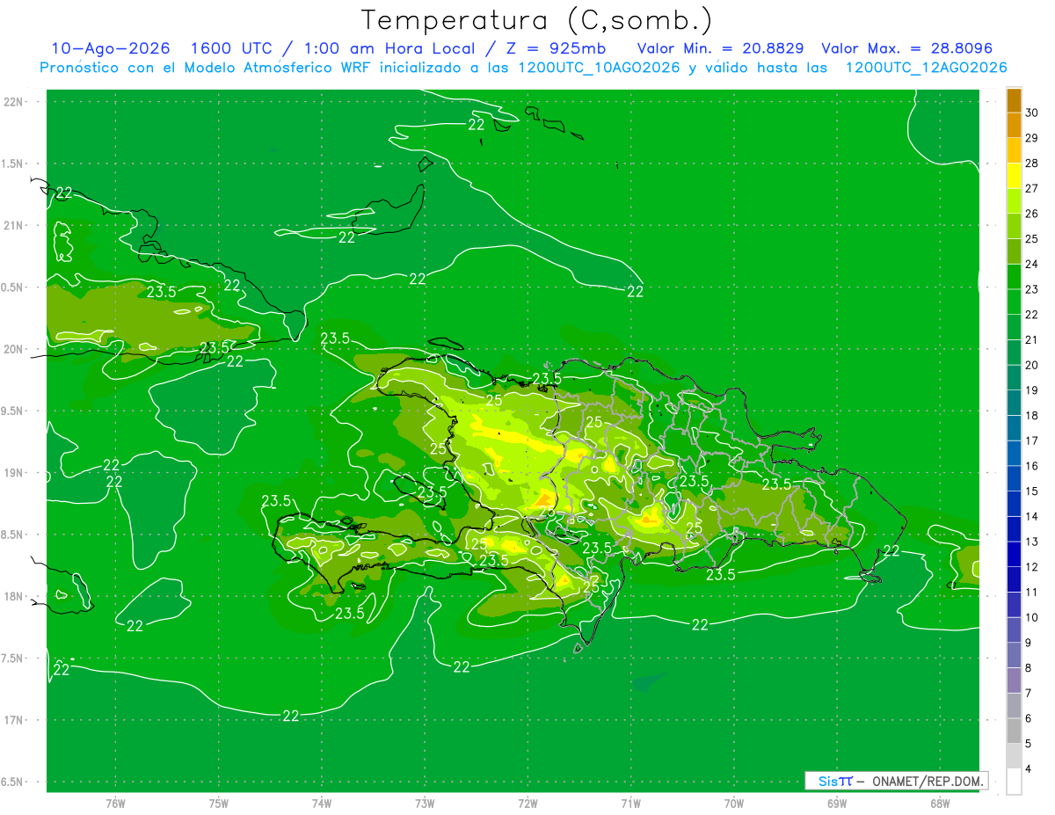1055x815 pixels.
Task: Select the orange swatch between 29 and 30
Action: click(1014, 126)
